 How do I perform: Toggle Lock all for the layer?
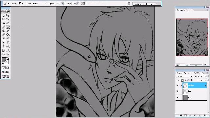coord(191,80)
